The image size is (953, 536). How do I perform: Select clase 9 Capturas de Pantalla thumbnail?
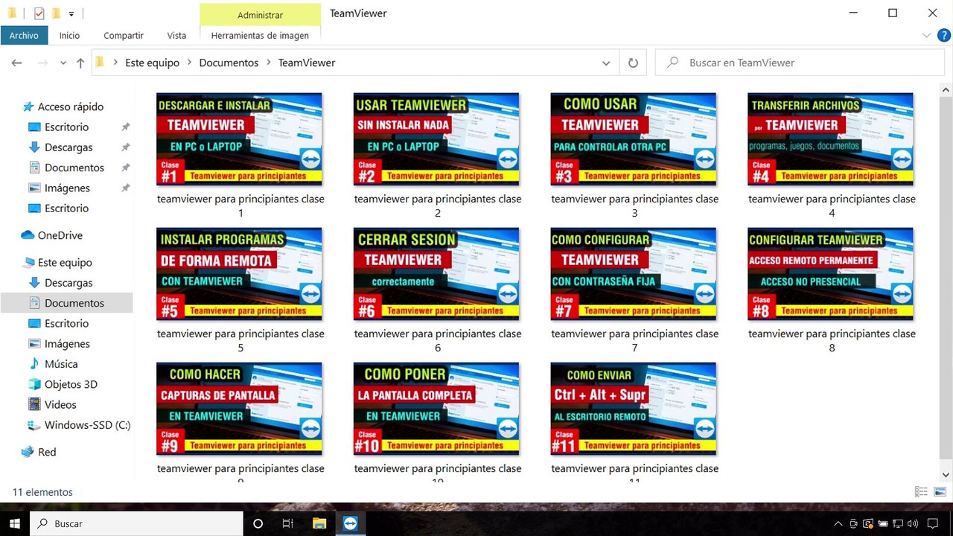point(240,409)
